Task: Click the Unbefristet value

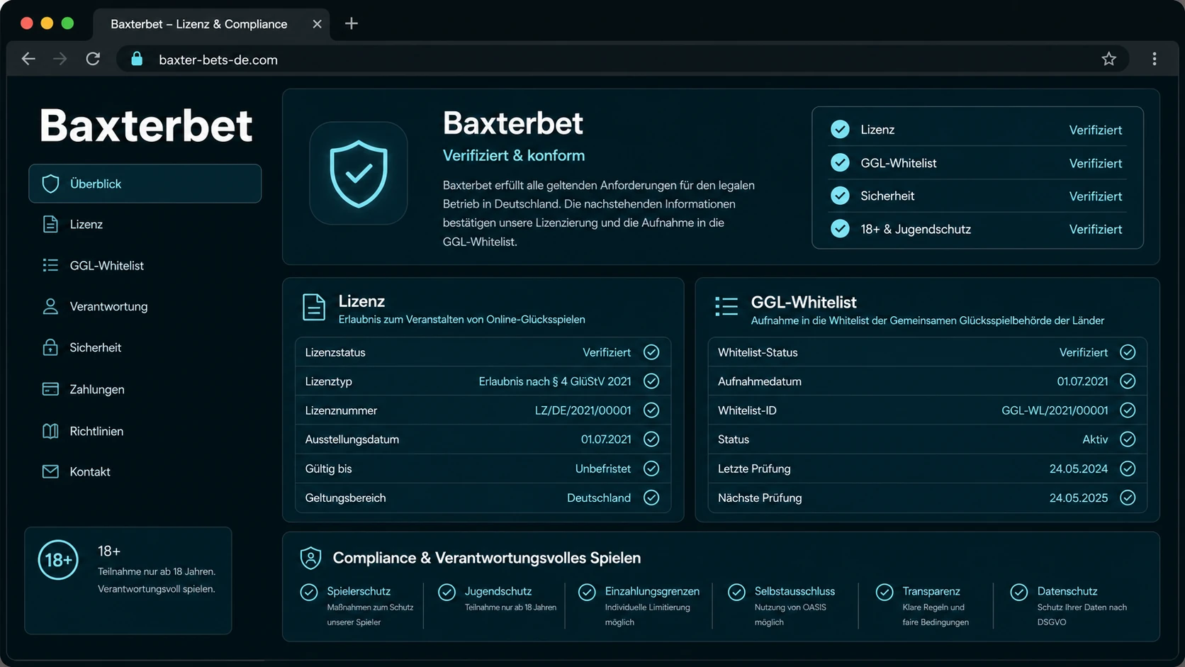Action: tap(603, 469)
